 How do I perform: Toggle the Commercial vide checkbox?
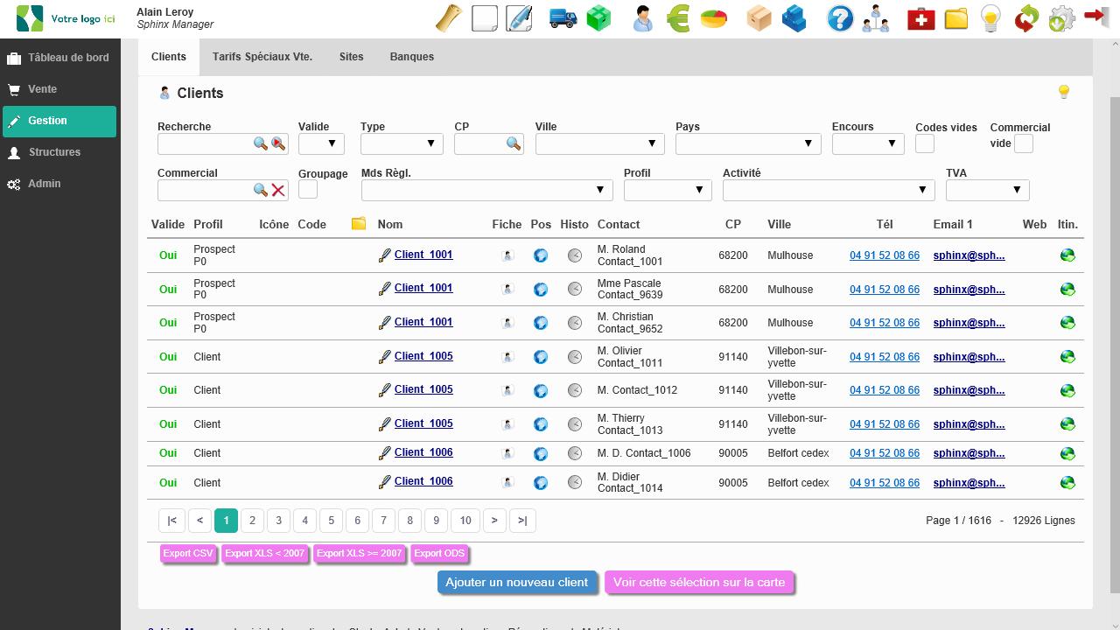1024,143
